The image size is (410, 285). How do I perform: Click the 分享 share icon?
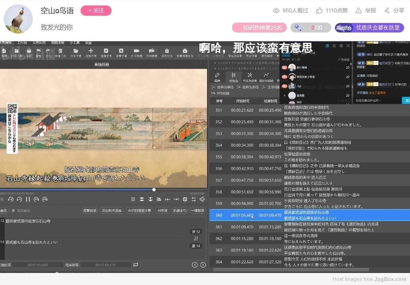(x=387, y=10)
